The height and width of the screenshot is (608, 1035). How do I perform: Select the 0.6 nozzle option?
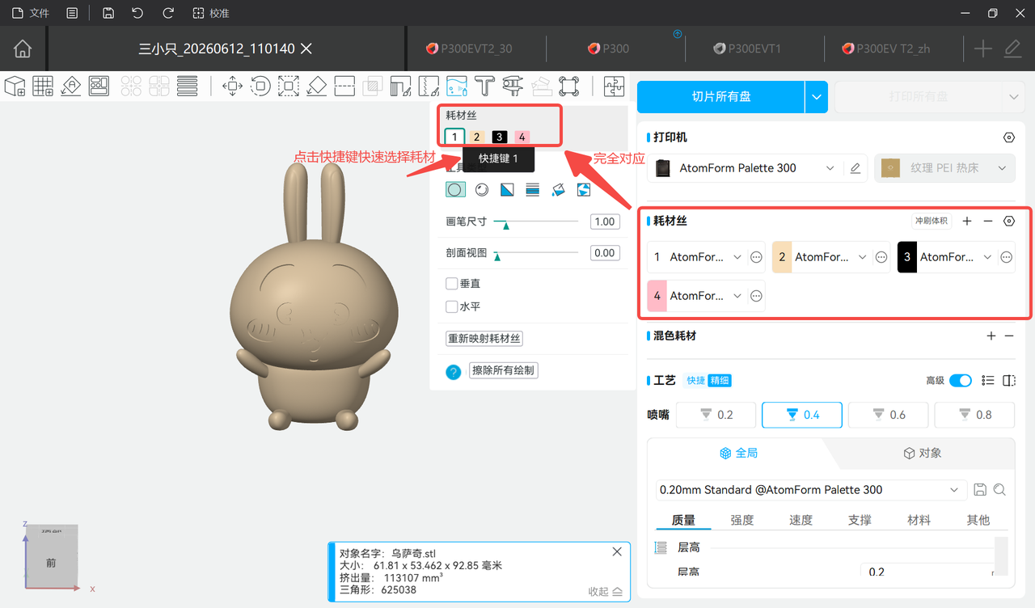click(889, 415)
